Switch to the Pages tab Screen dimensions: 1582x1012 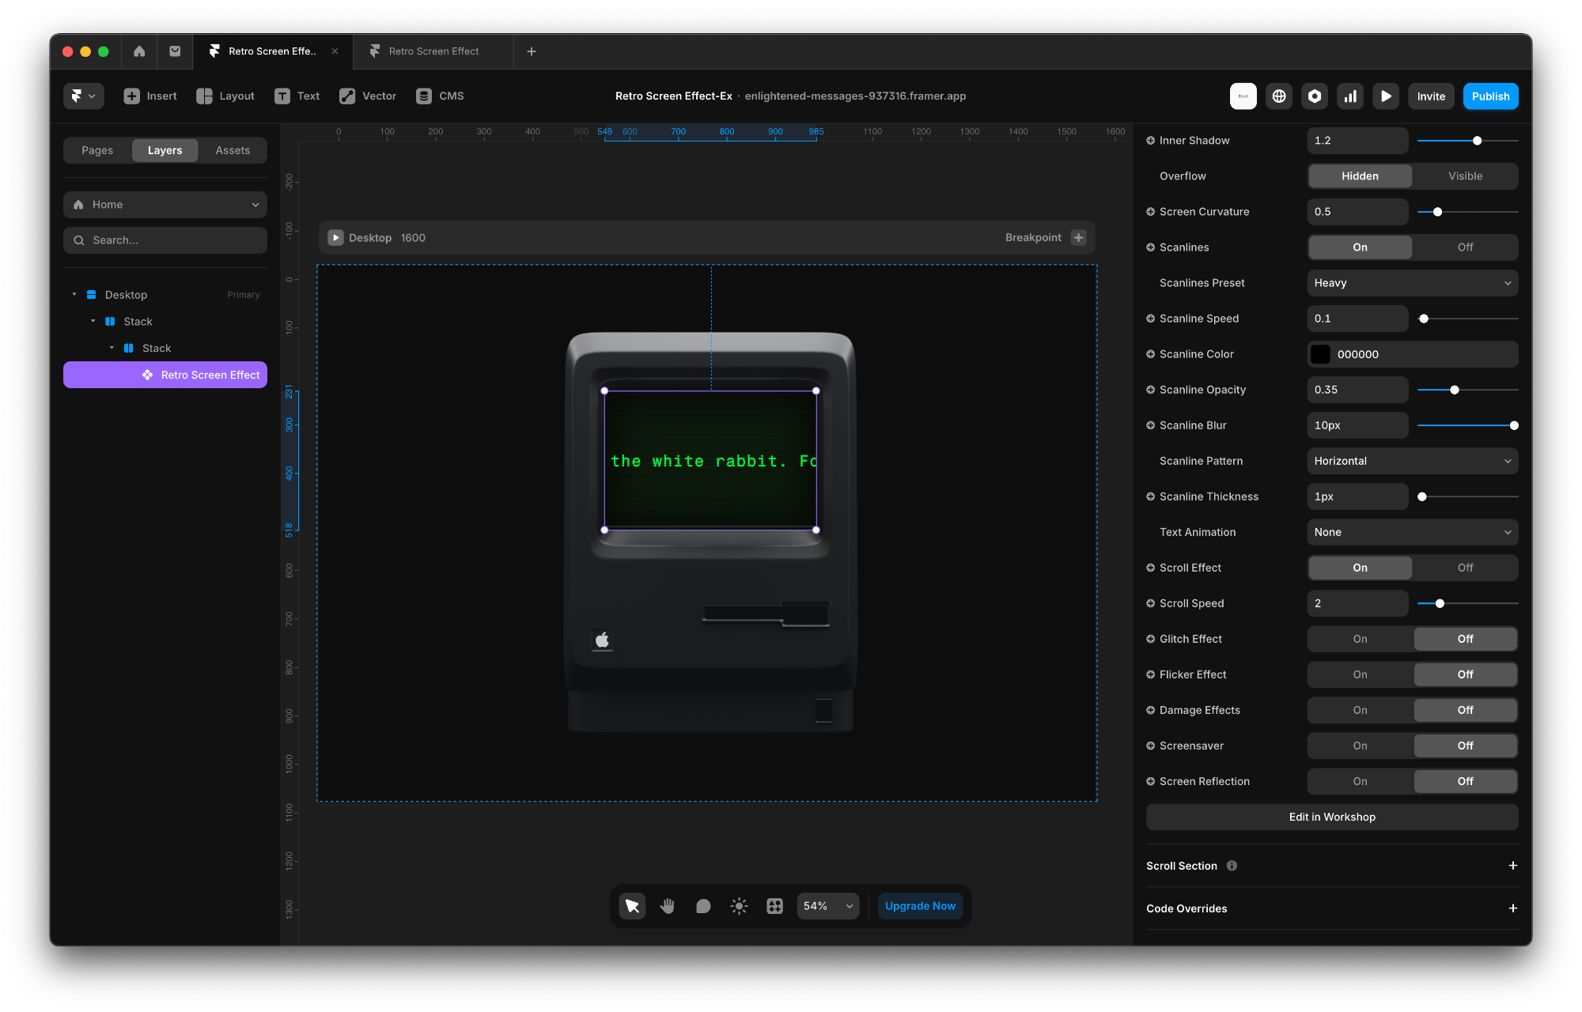click(x=97, y=150)
